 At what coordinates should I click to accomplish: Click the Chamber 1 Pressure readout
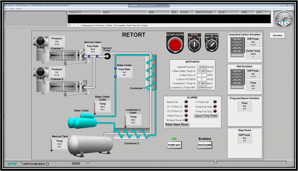[x=57, y=41]
